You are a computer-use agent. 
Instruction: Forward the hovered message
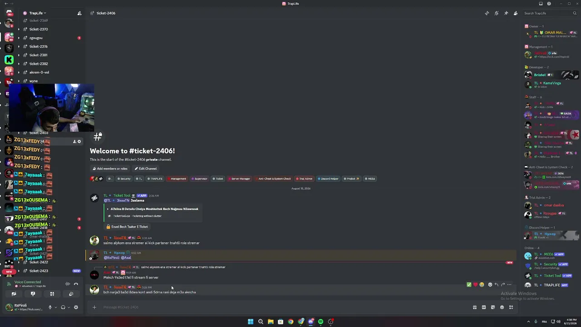click(502, 285)
